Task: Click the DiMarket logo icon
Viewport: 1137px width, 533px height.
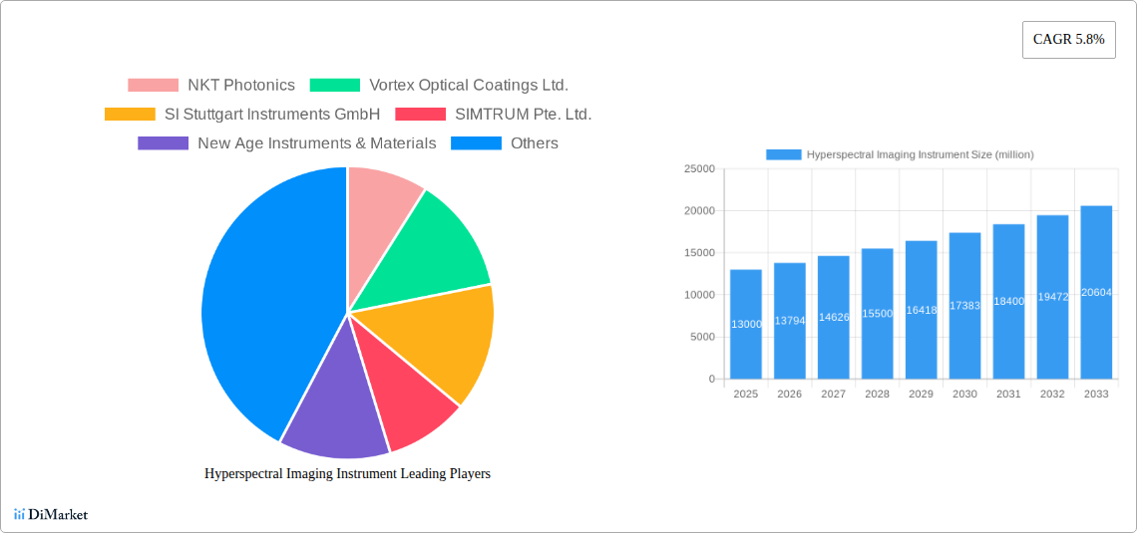Action: [x=19, y=514]
